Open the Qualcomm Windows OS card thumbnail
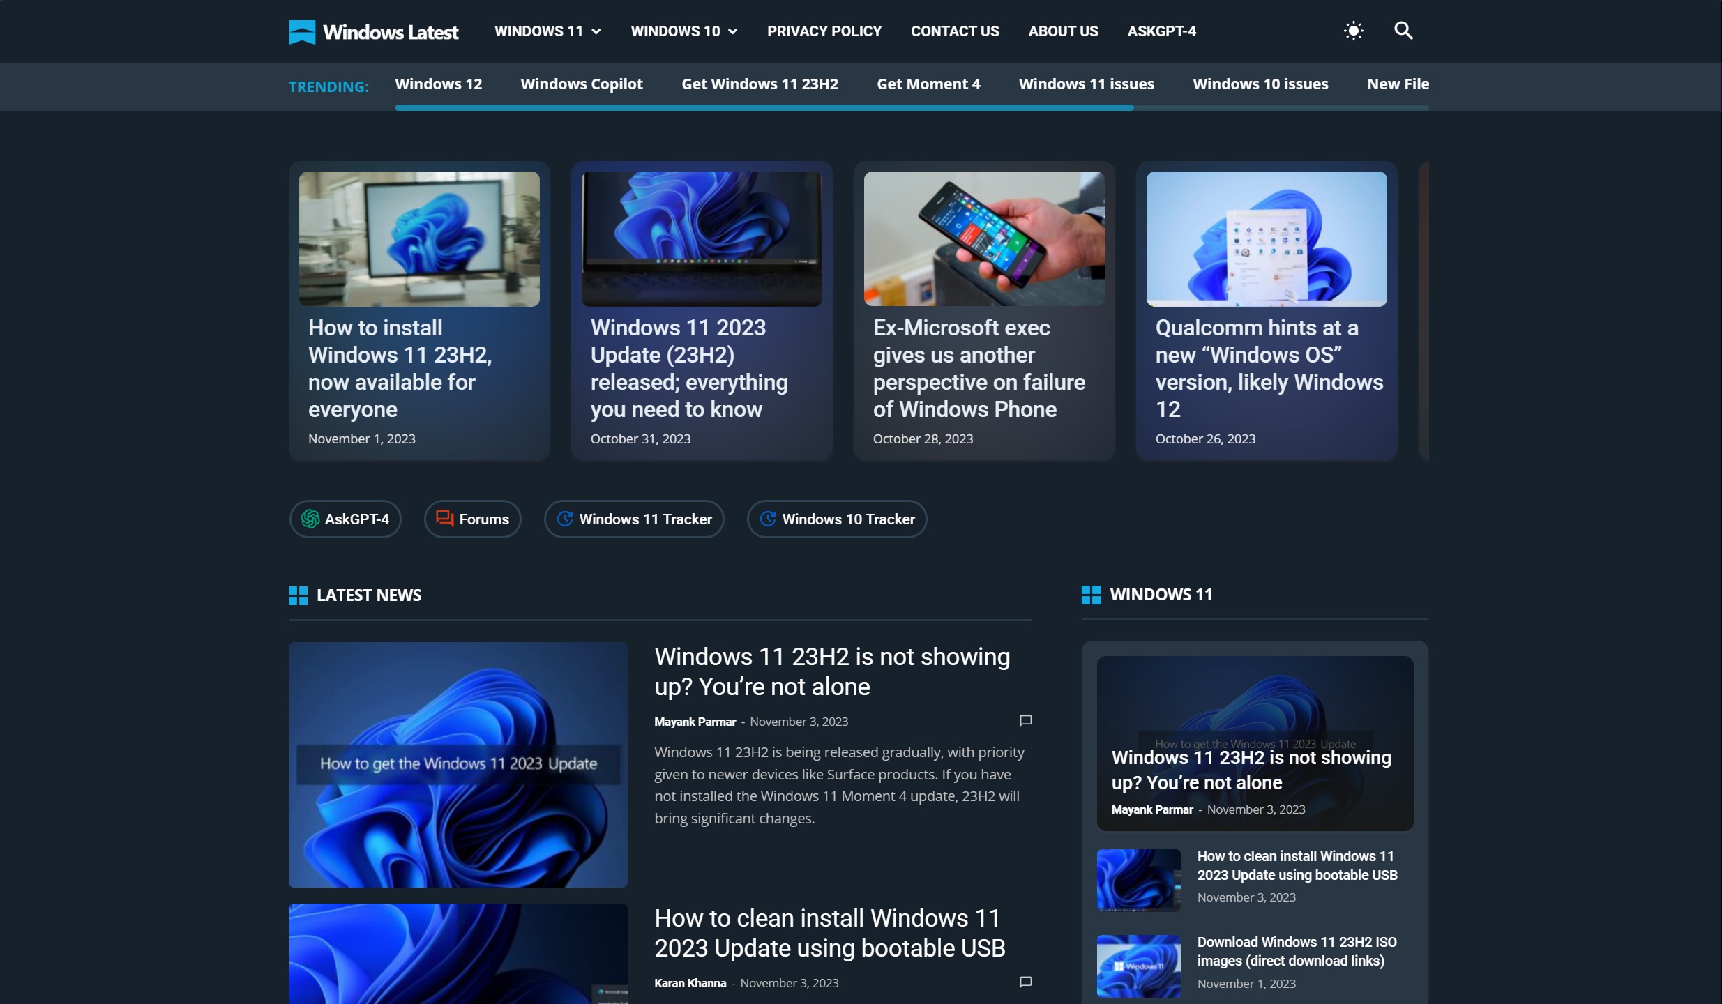 click(x=1267, y=238)
